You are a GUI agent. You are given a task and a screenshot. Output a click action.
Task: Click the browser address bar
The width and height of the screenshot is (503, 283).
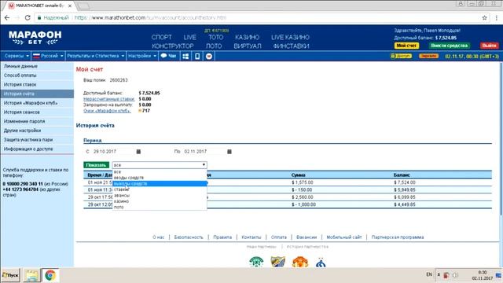click(x=257, y=17)
